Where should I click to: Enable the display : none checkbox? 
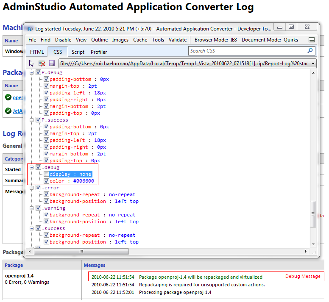tap(46, 174)
